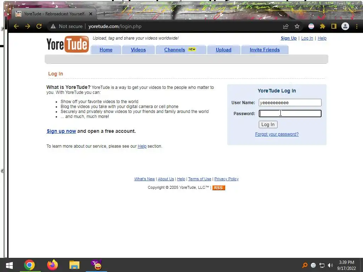This screenshot has height=272, width=363.
Task: Click the browser back arrow
Action: point(16,26)
